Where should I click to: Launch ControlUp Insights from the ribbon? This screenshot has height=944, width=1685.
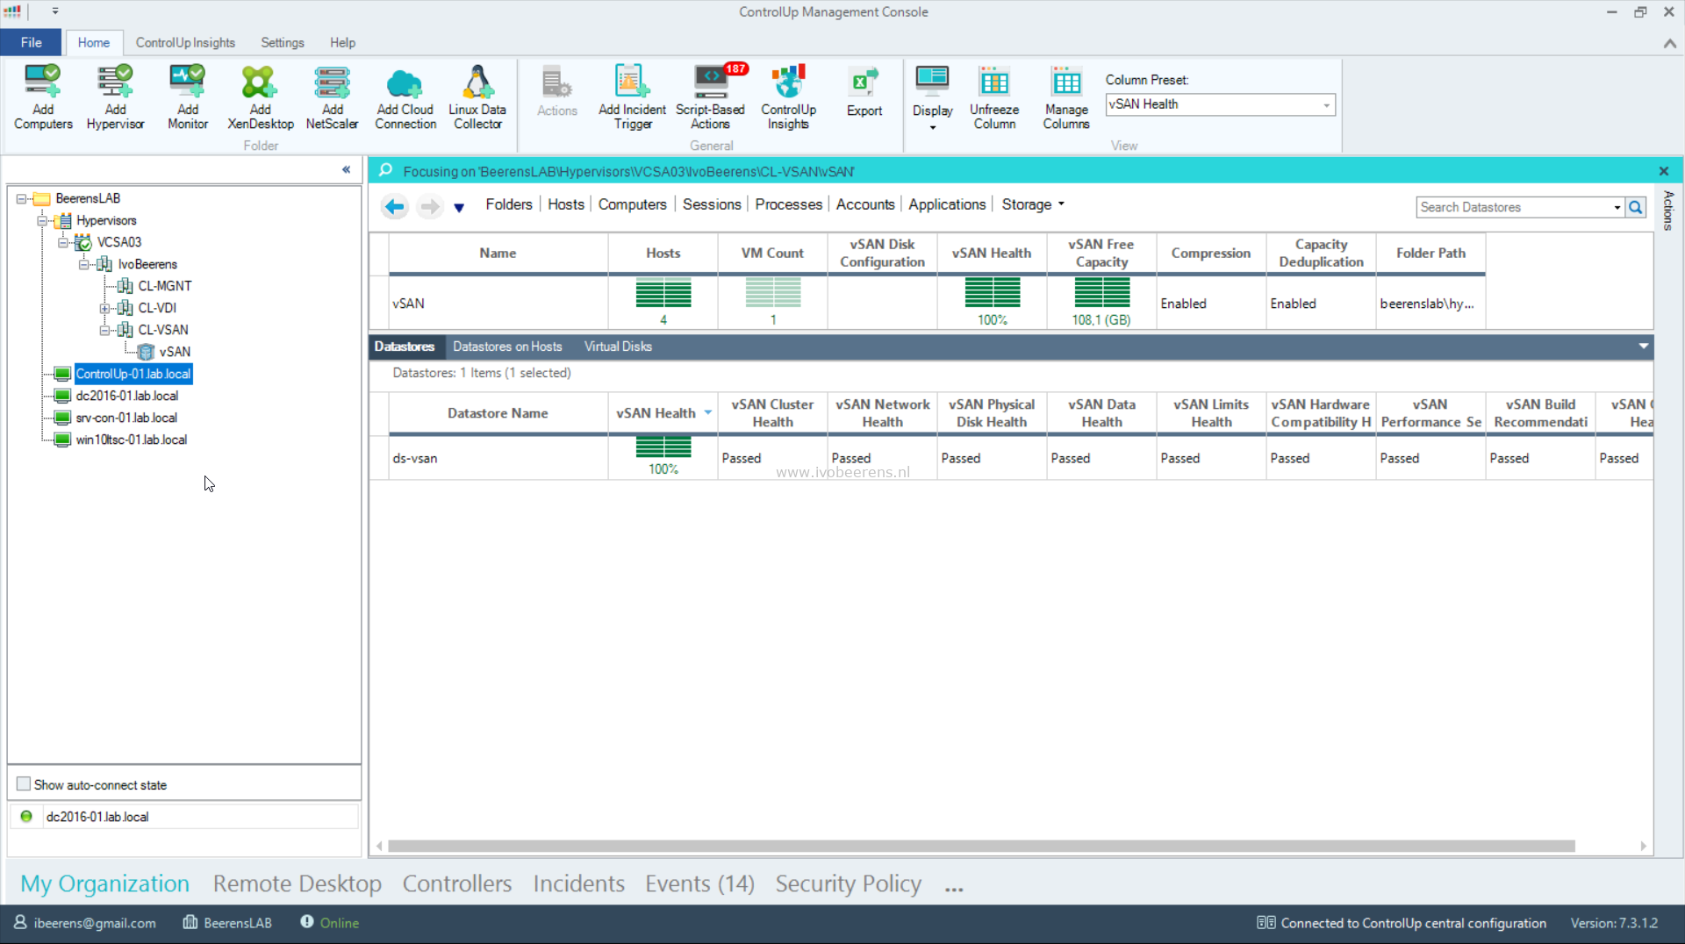tap(788, 97)
